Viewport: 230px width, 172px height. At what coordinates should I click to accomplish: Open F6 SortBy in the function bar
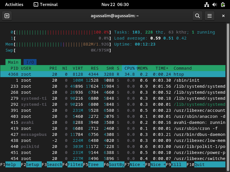coord(114,165)
